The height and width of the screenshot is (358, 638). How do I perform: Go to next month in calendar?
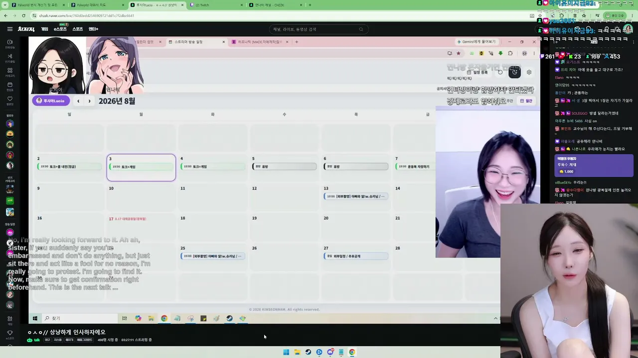point(89,101)
